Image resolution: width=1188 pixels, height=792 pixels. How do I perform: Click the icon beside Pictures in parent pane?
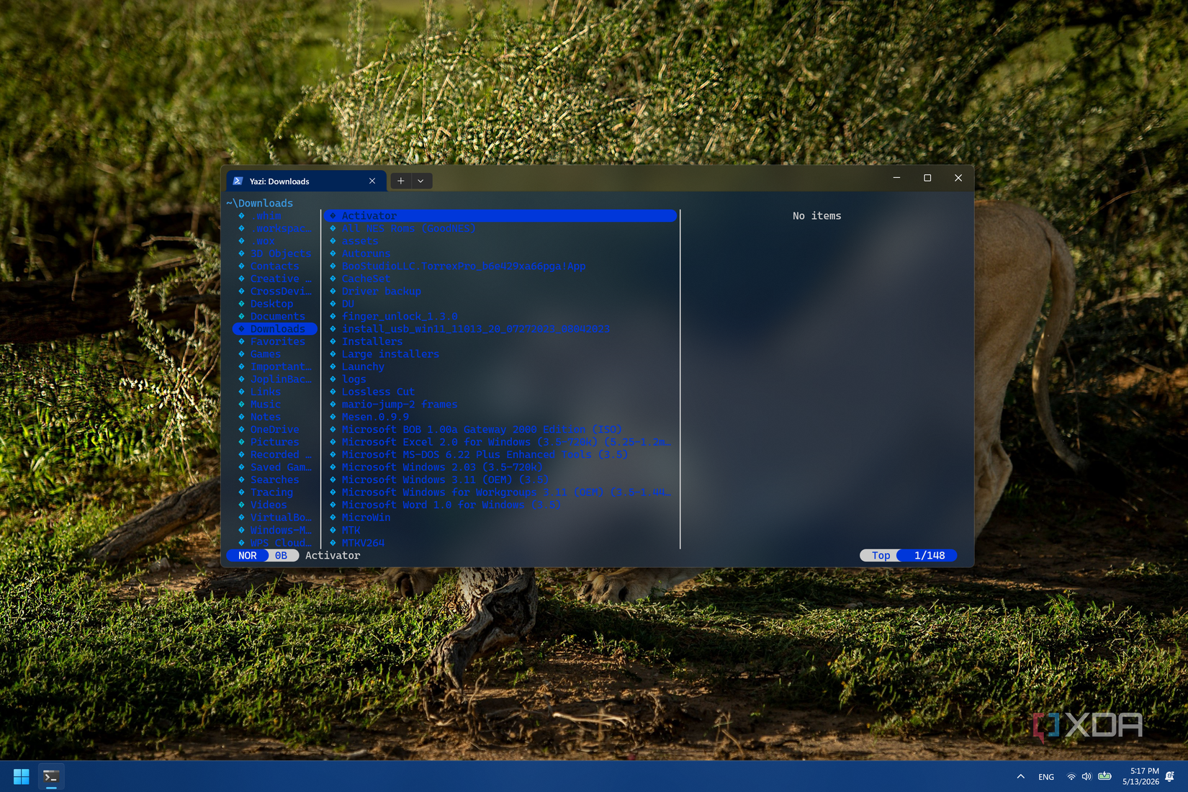pyautogui.click(x=241, y=442)
